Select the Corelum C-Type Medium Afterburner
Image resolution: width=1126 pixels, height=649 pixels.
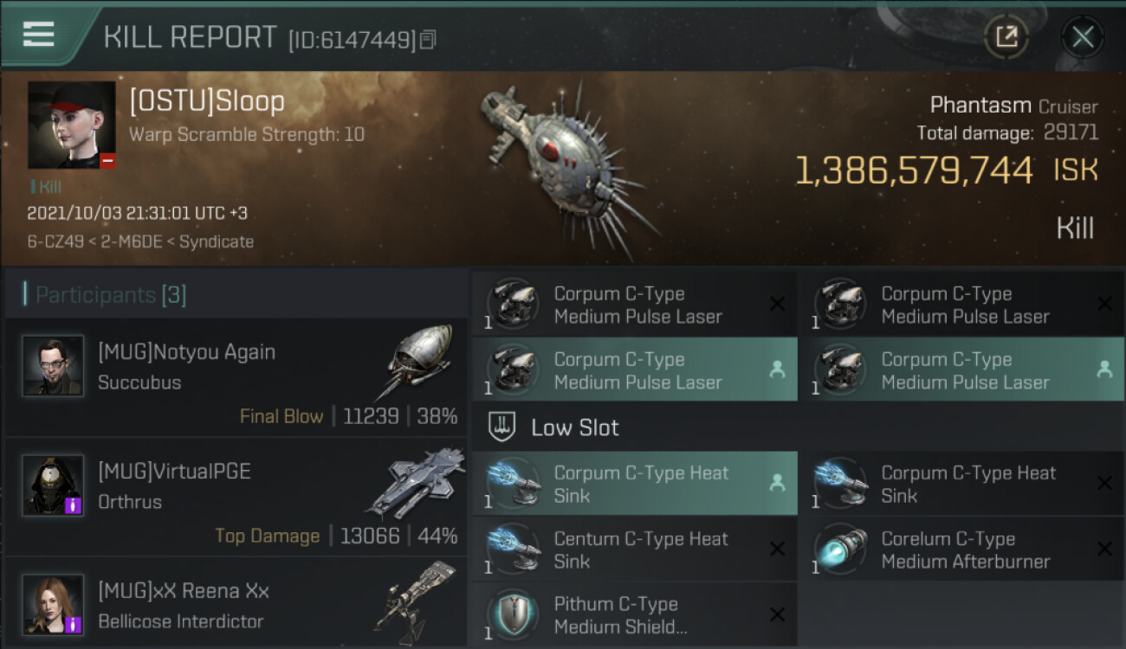pos(961,549)
